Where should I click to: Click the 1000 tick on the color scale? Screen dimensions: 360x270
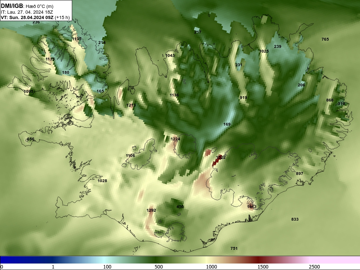pyautogui.click(x=211, y=267)
